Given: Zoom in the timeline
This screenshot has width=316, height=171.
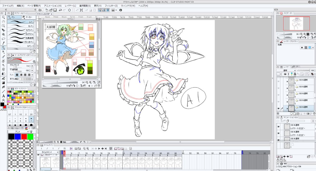Looking at the screenshot, I should pos(88,149).
